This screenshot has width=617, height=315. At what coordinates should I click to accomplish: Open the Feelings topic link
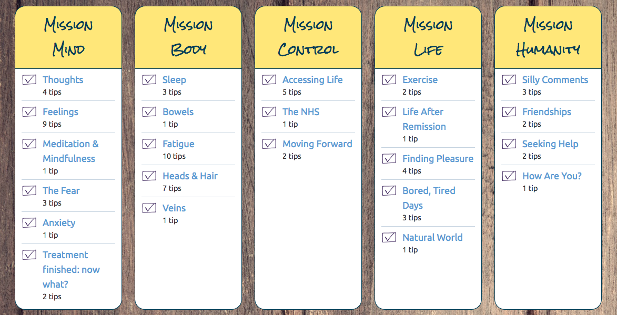tap(60, 111)
